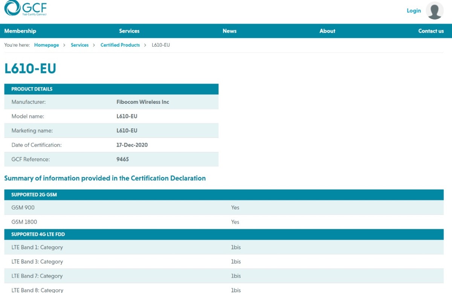
Task: Click the Yes value for GSM 900
Action: pyautogui.click(x=235, y=208)
